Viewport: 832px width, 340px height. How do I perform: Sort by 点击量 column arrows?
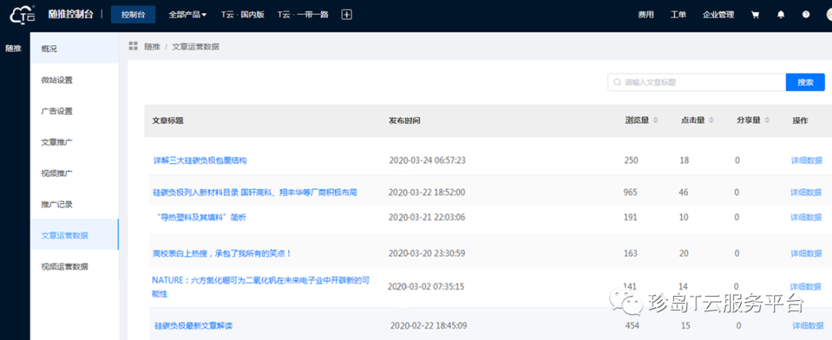coord(711,121)
